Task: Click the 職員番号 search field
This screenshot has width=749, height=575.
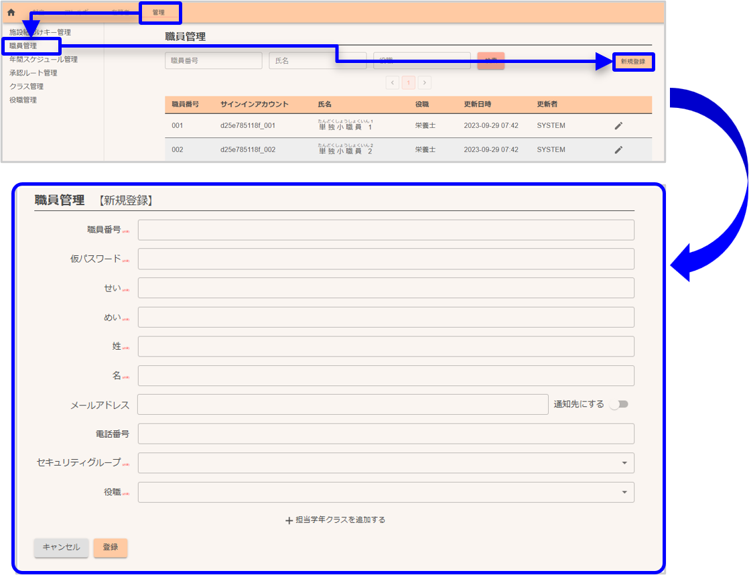Action: click(x=213, y=60)
